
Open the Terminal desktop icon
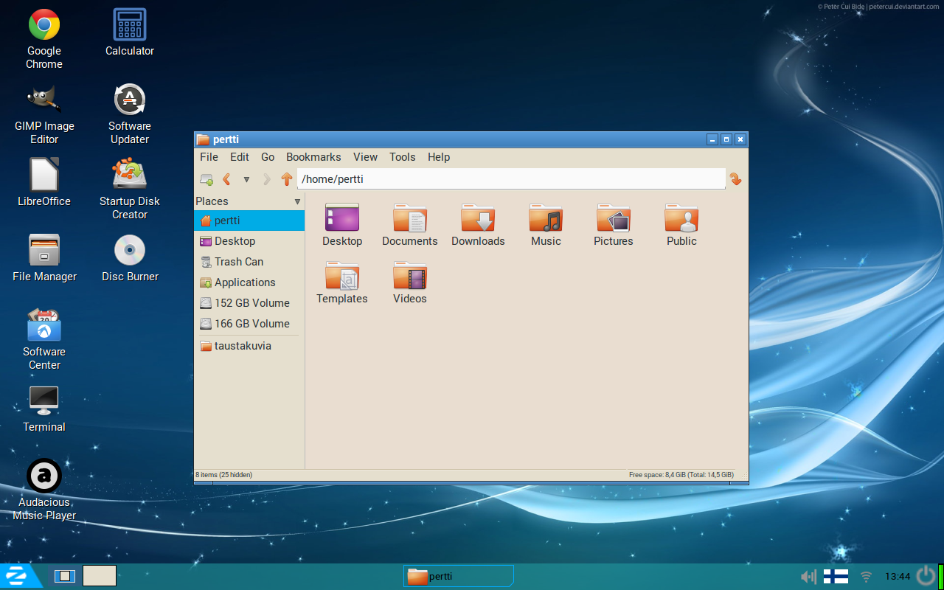pyautogui.click(x=44, y=400)
